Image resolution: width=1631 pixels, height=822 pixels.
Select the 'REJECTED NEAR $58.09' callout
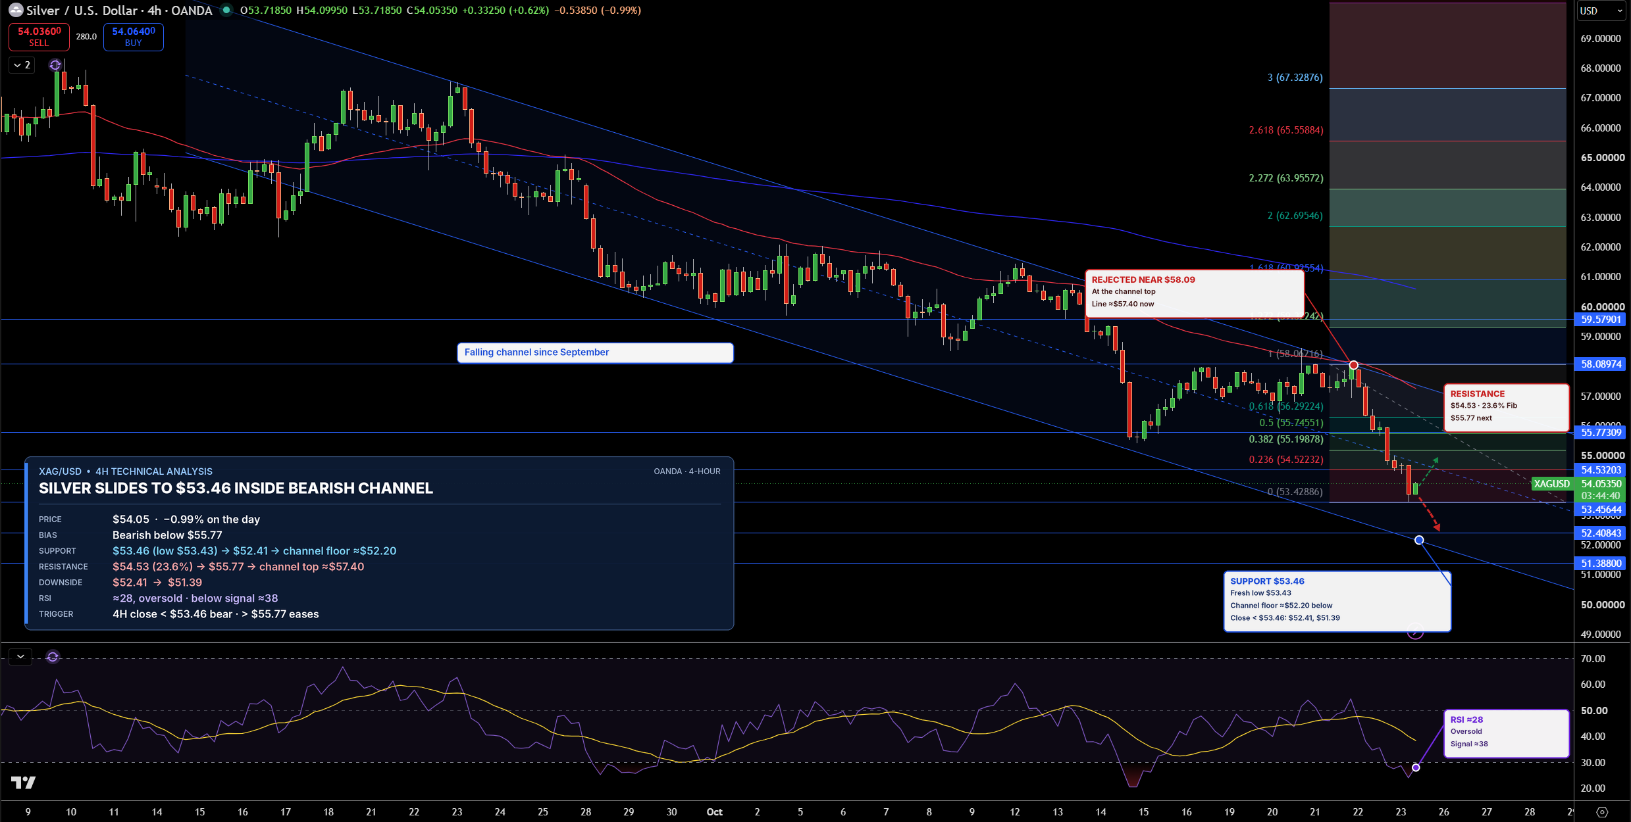point(1195,293)
